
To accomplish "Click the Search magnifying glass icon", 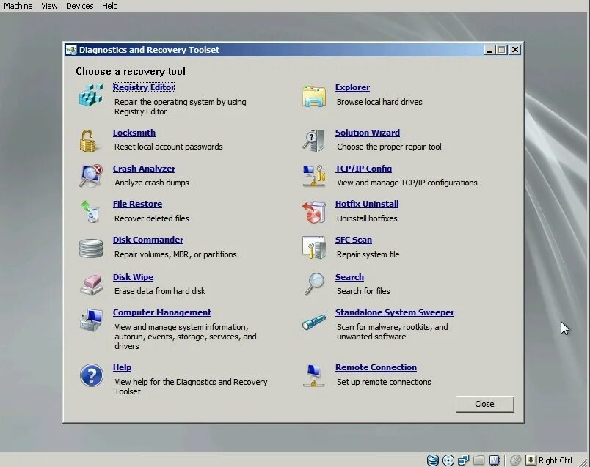I will coord(314,284).
